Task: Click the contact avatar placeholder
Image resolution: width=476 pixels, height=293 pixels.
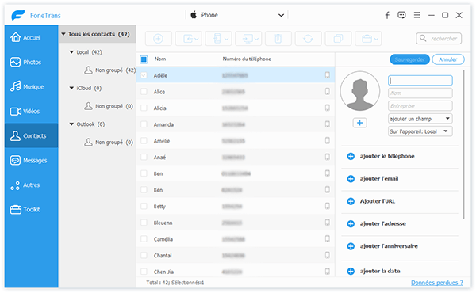Action: (360, 91)
